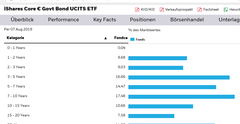Click the Excel download icon
This screenshot has width=240, height=124.
(x=225, y=10)
